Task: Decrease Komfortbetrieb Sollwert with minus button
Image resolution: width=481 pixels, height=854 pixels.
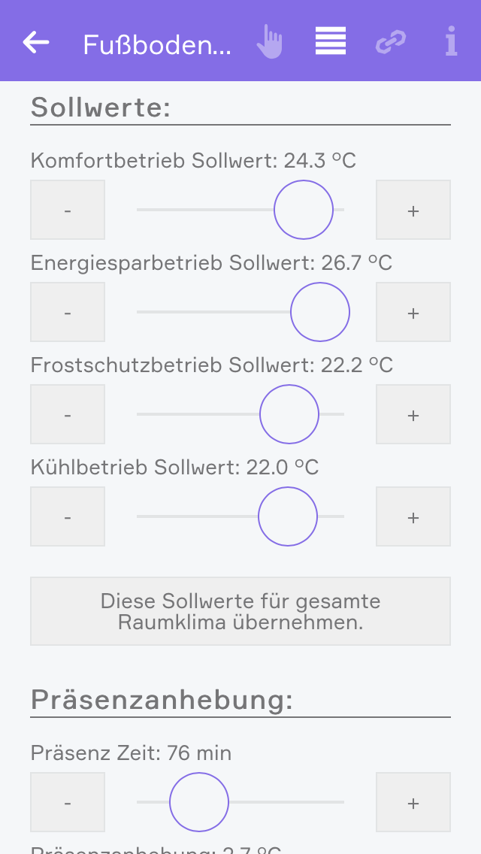Action: (68, 210)
